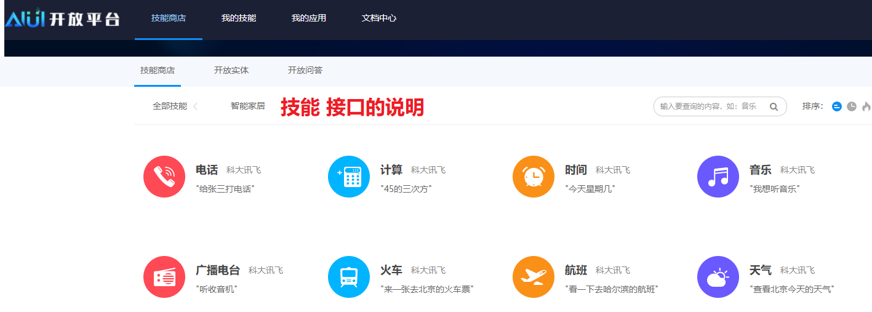Open the 我的技能 top navigation item
This screenshot has height=312, width=872.
239,18
